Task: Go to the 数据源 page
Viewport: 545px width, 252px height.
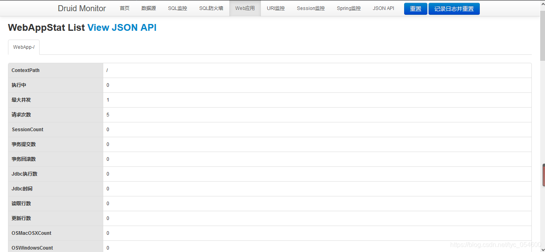Action: point(148,8)
